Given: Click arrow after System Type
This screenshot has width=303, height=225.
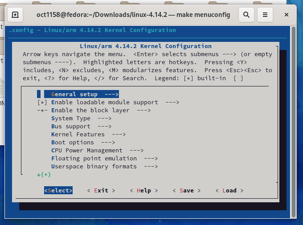Looking at the screenshot, I should pos(105,119).
